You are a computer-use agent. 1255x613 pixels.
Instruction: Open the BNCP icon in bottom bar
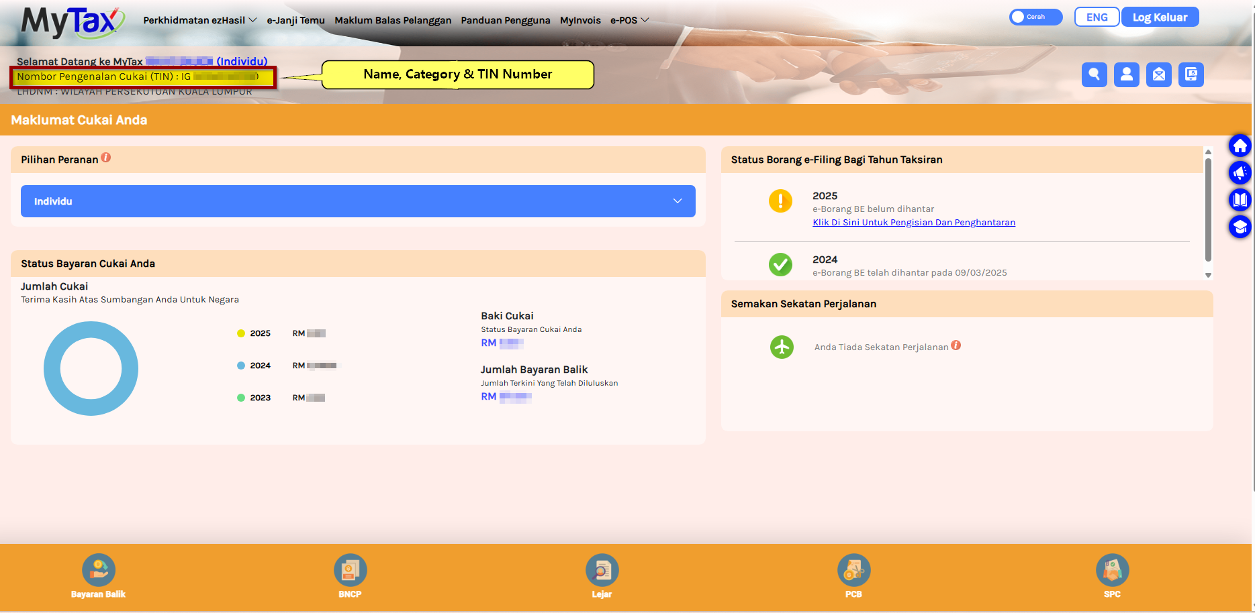click(350, 571)
